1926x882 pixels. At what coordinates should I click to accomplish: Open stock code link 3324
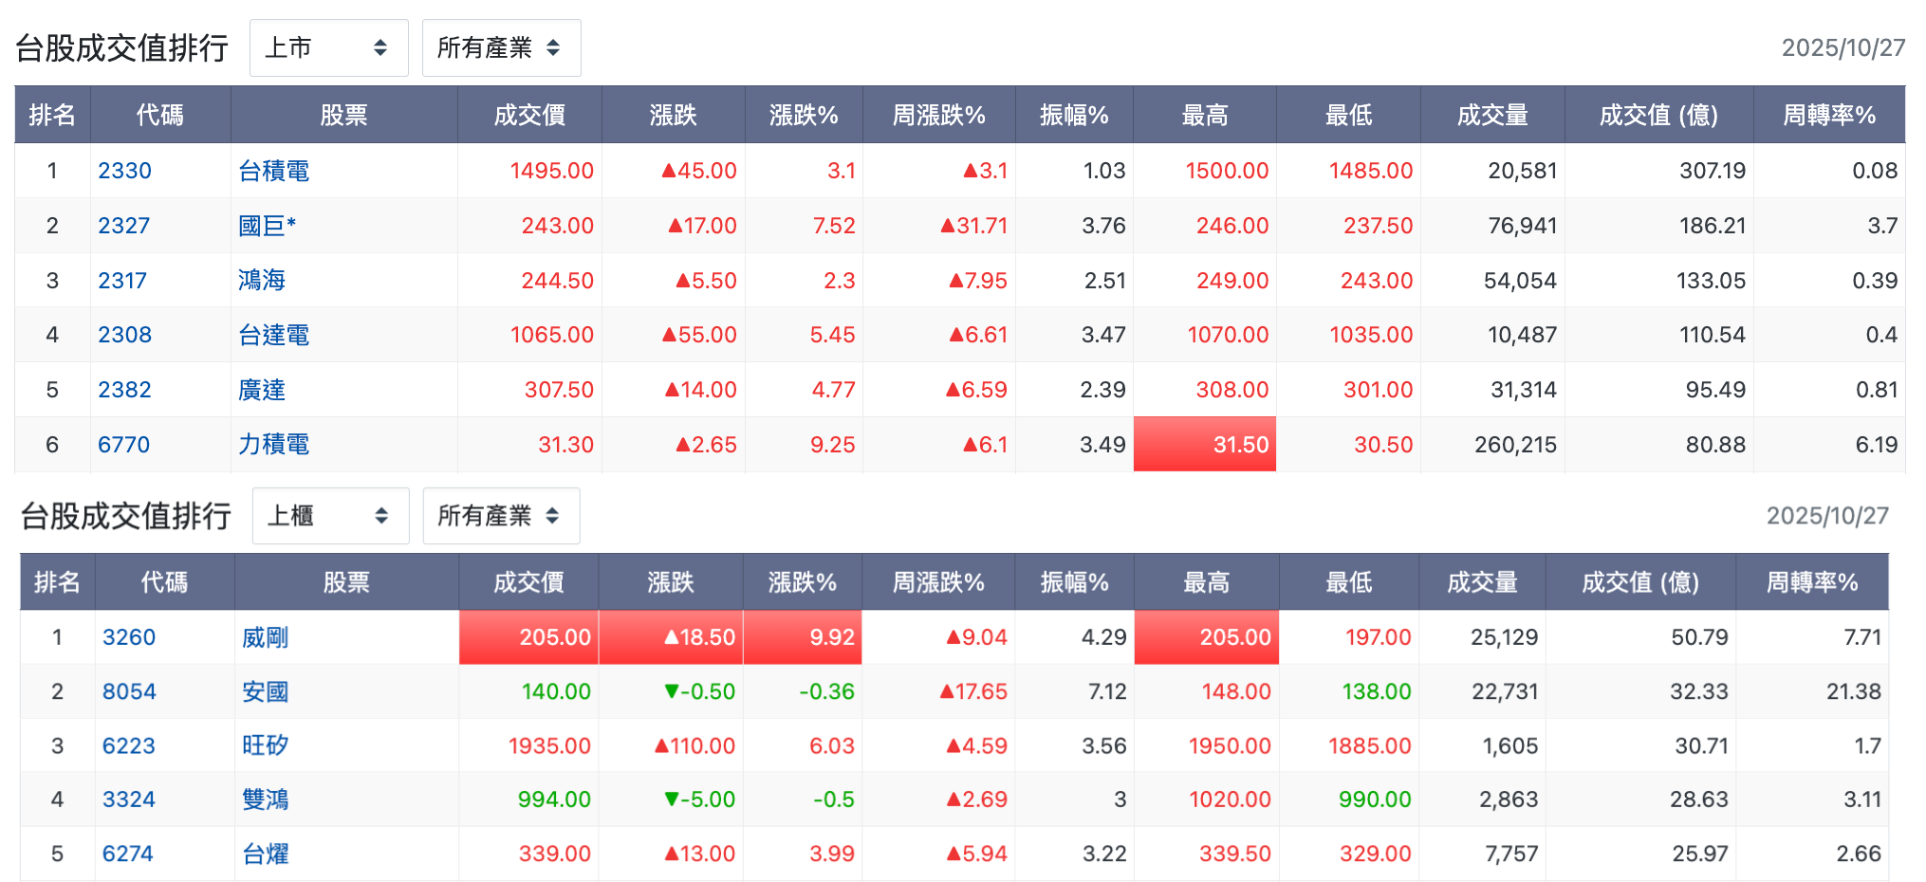[x=129, y=799]
